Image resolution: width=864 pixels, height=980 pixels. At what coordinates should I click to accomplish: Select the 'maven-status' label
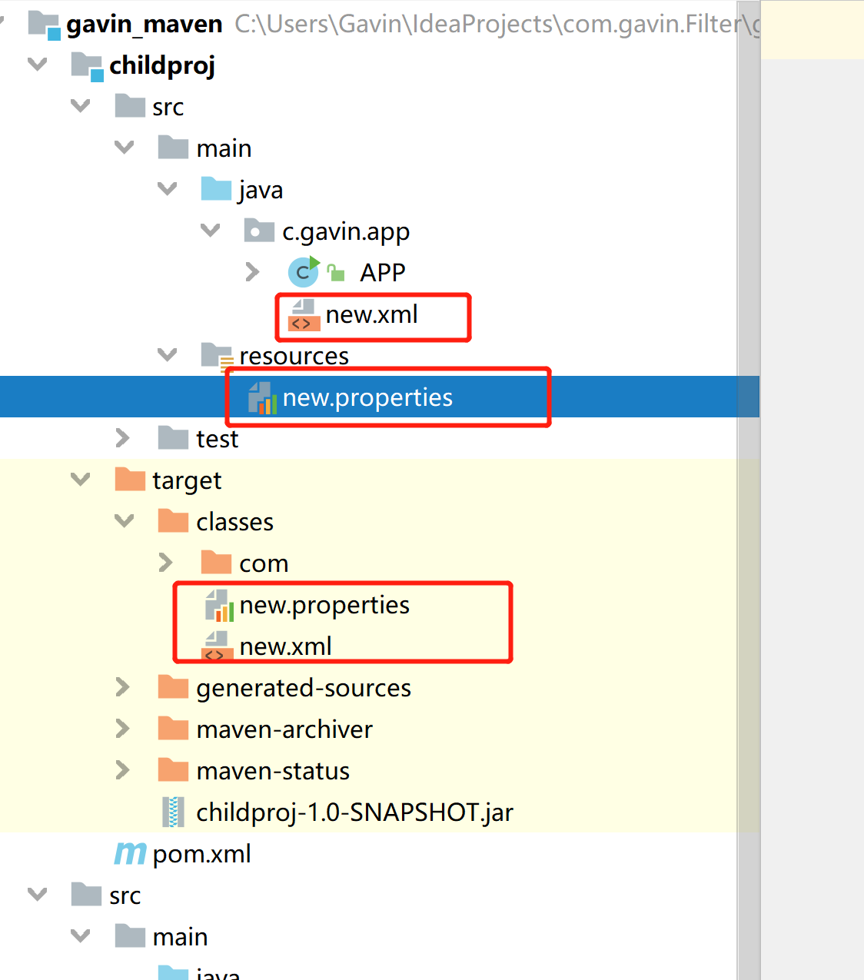click(x=273, y=770)
